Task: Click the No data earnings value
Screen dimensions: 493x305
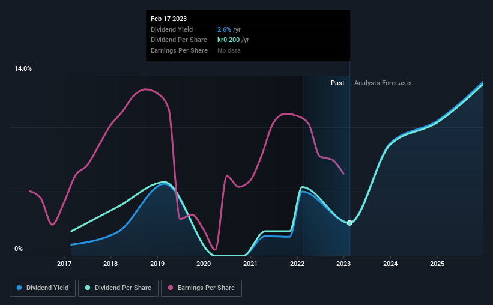Action: coord(229,50)
